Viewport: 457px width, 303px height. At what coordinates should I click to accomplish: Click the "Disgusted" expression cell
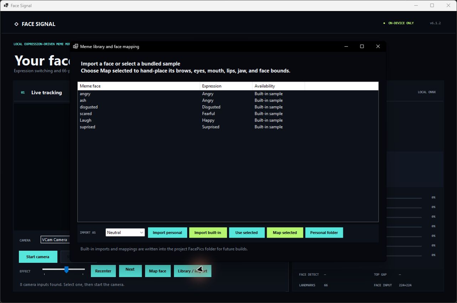[211, 107]
